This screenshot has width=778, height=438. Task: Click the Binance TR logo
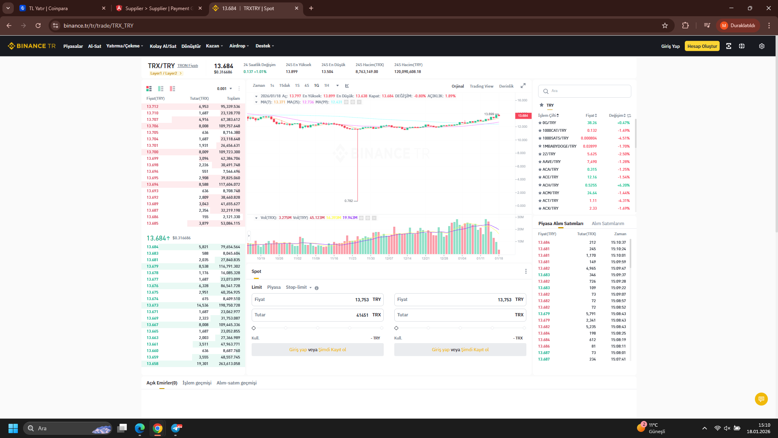pos(32,46)
